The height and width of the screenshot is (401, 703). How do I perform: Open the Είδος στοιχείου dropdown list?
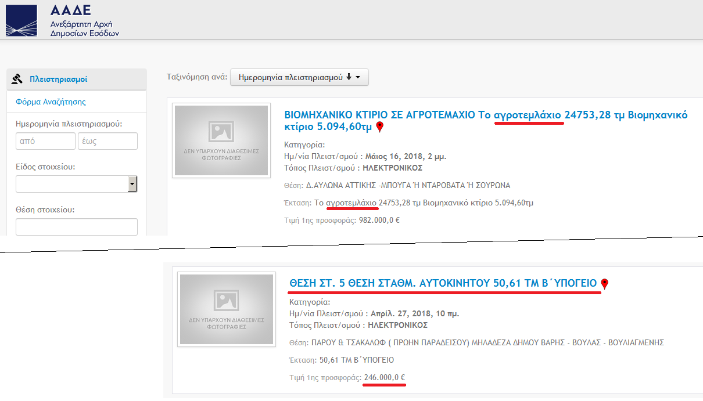coord(71,184)
